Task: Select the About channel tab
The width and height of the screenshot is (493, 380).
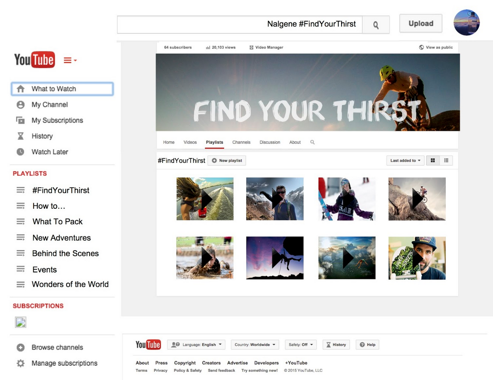Action: [295, 142]
